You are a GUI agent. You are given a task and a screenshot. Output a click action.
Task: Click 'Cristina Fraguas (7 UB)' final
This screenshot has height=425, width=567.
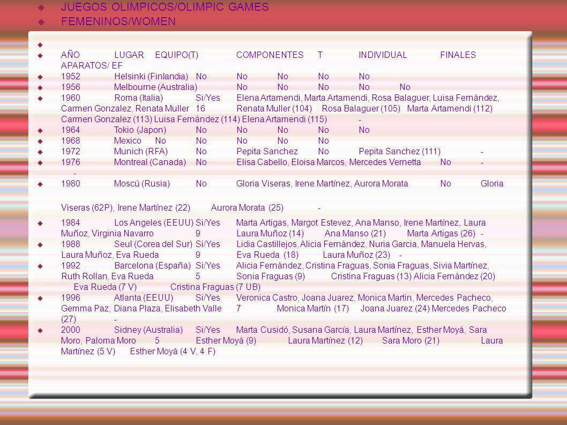point(215,287)
